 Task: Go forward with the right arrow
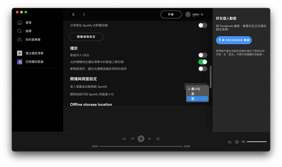pos(84,14)
